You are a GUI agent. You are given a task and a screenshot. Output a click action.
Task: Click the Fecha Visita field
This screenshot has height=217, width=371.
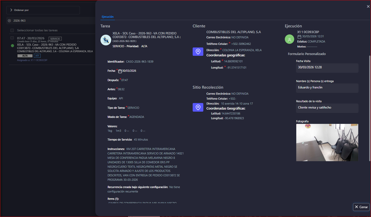[327, 68]
